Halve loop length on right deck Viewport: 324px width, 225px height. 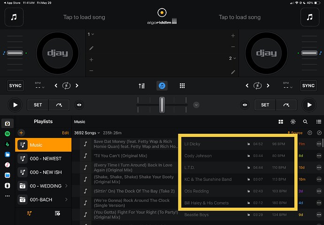coord(247,85)
